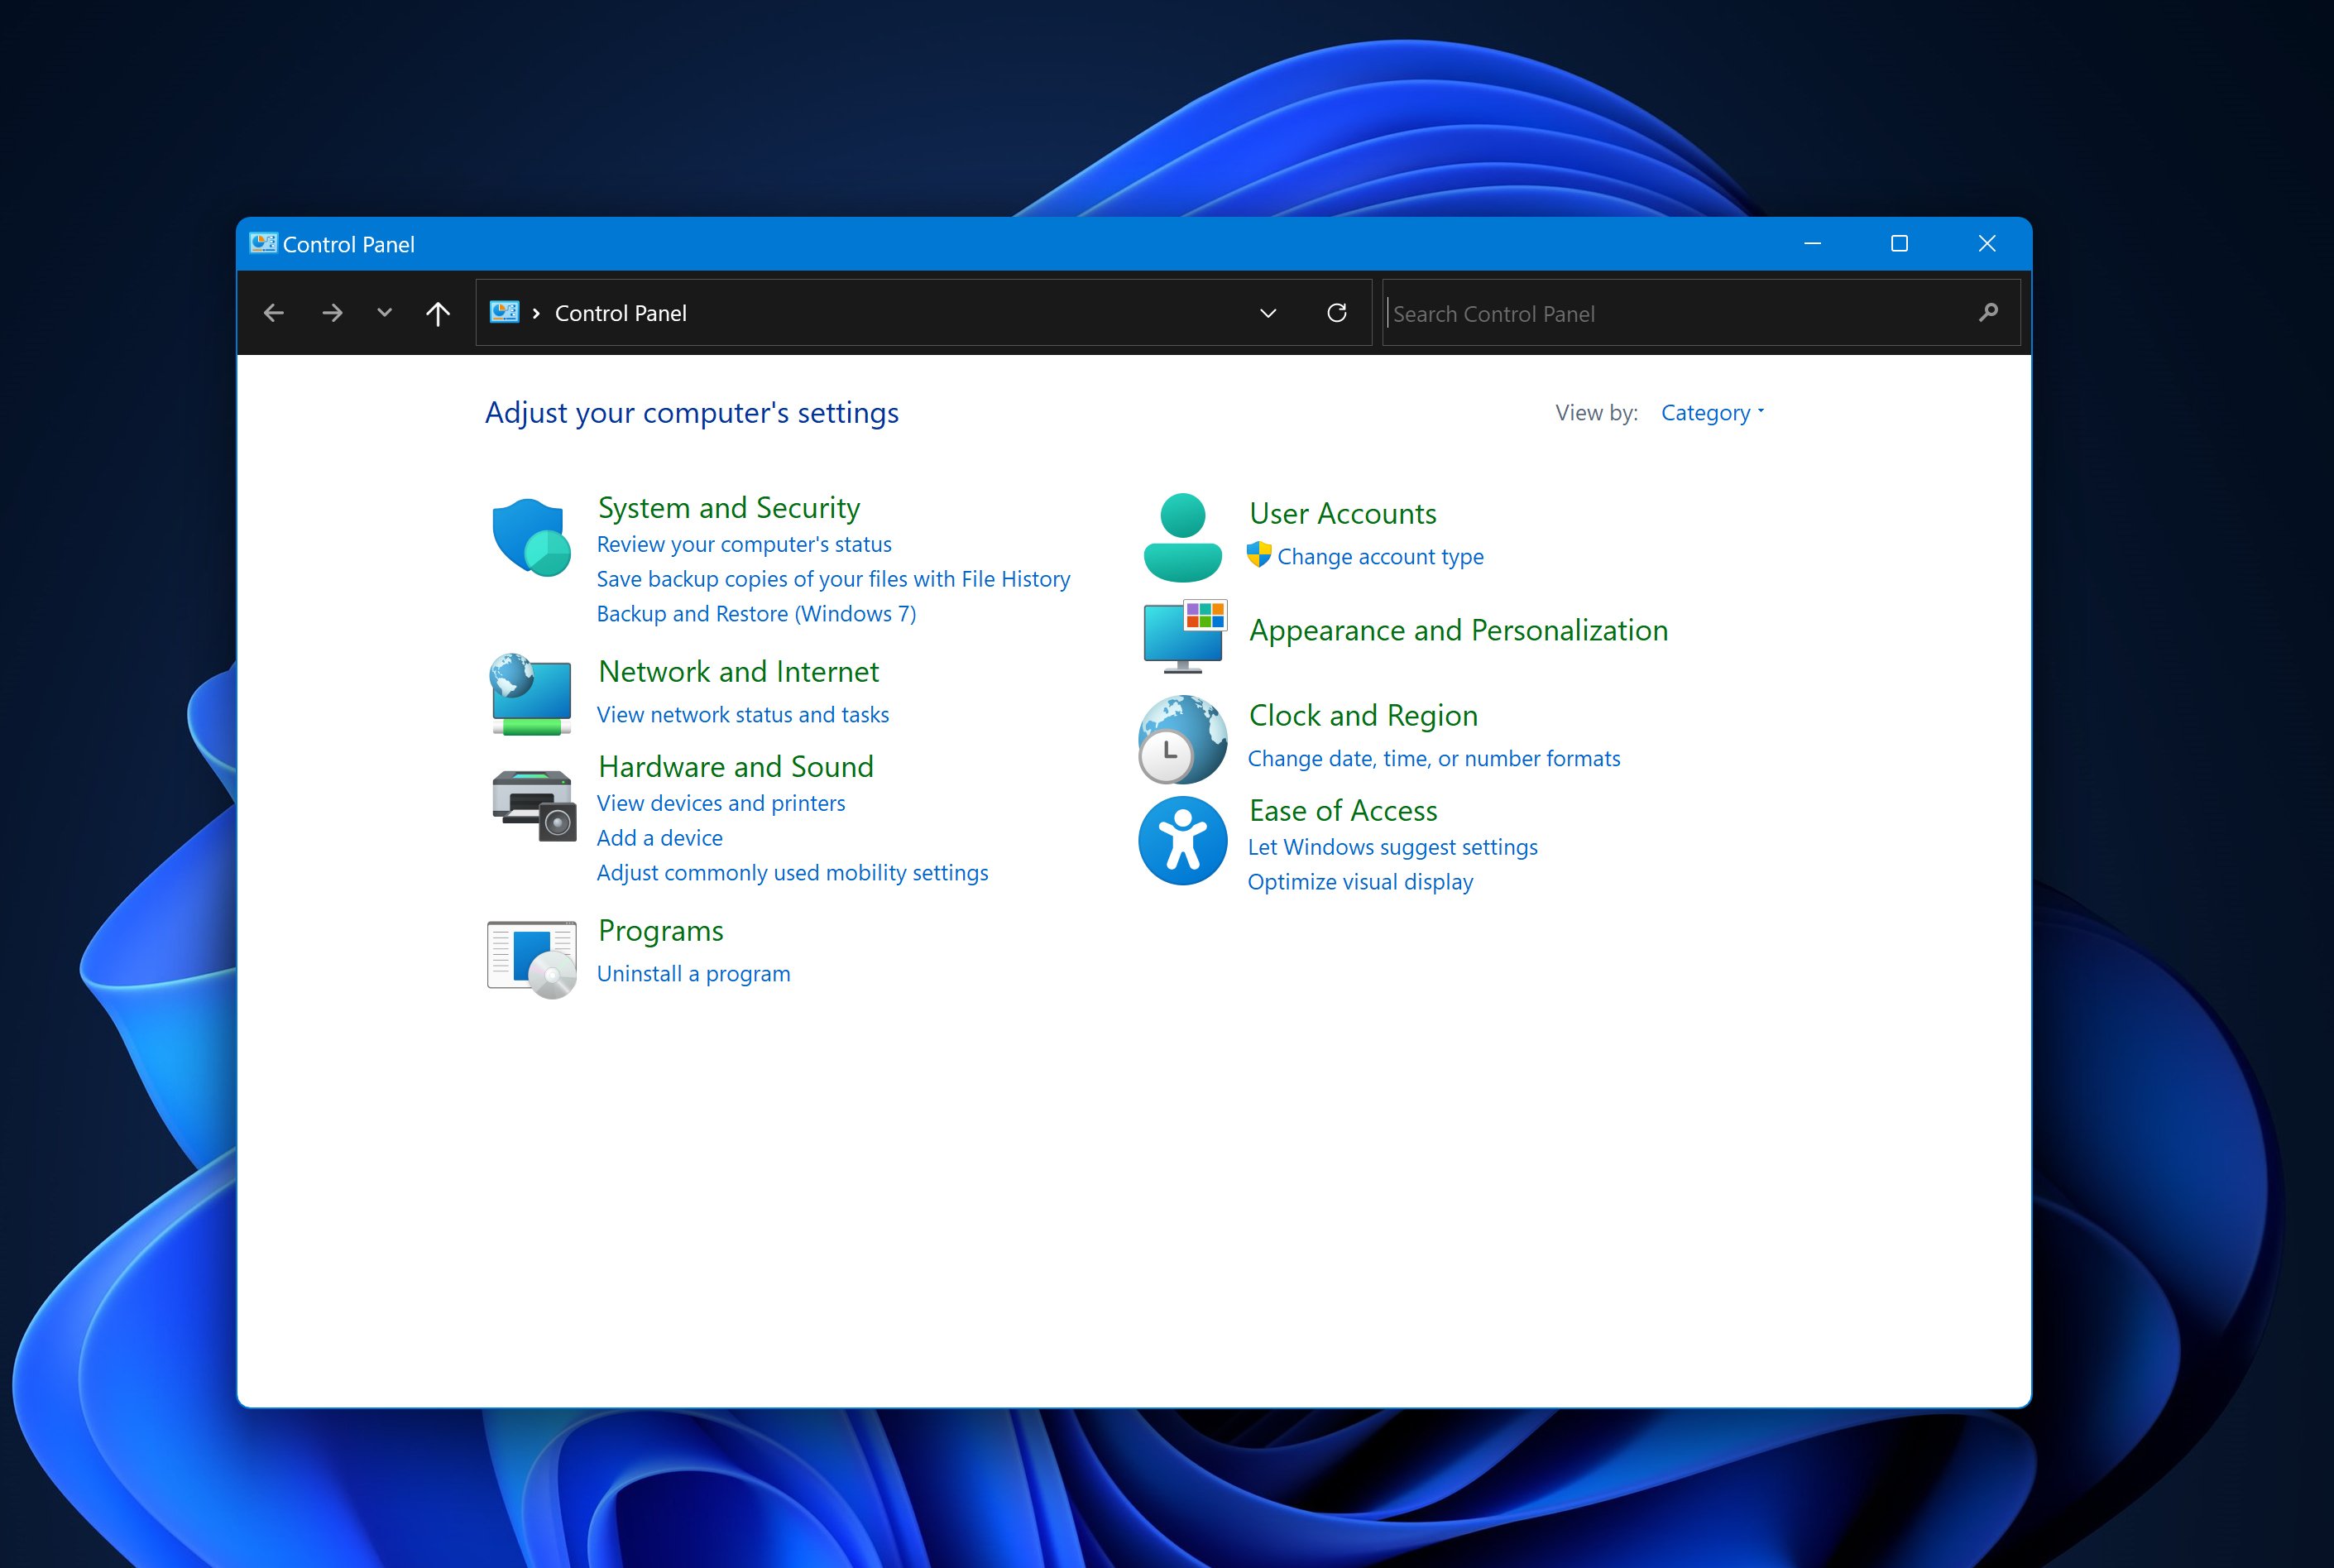Click View network status and tasks
2334x1568 pixels.
pyautogui.click(x=743, y=715)
